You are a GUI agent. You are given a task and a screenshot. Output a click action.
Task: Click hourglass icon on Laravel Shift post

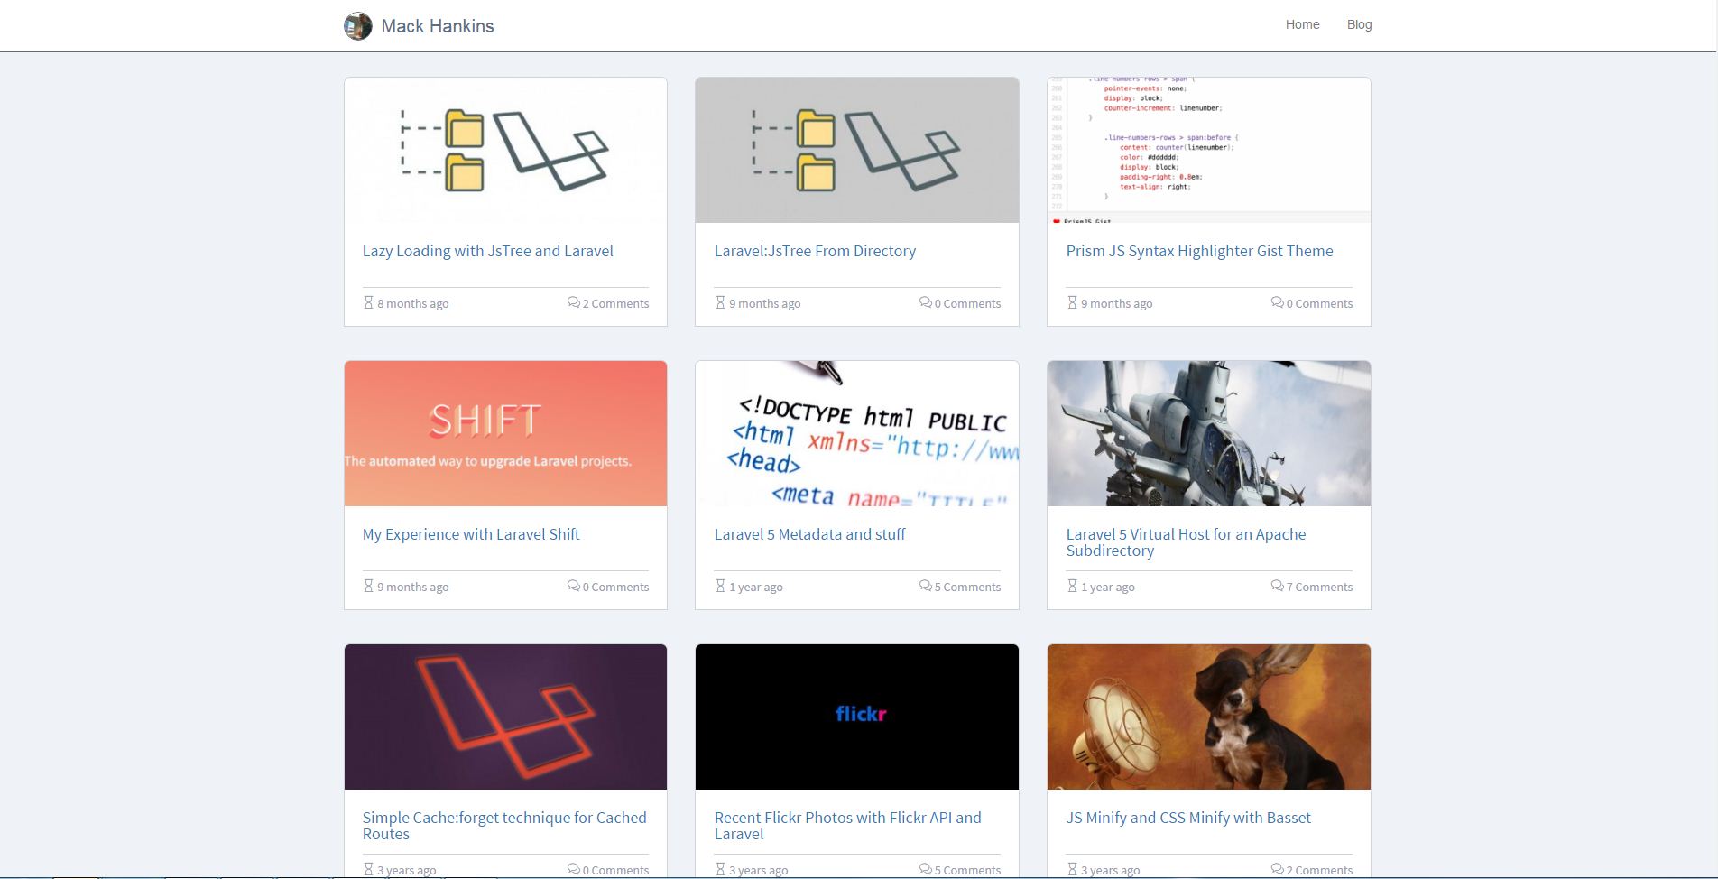(368, 586)
